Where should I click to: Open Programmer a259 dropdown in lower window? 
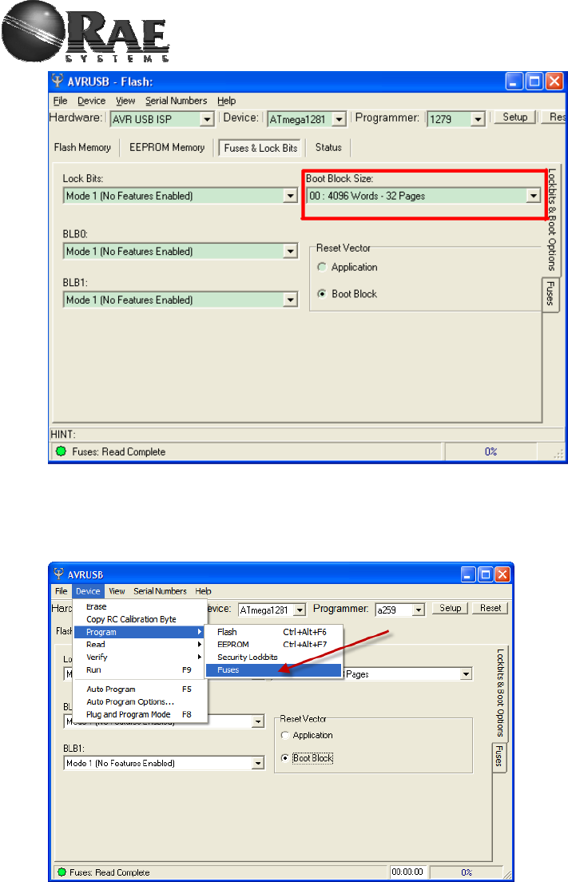click(x=418, y=610)
